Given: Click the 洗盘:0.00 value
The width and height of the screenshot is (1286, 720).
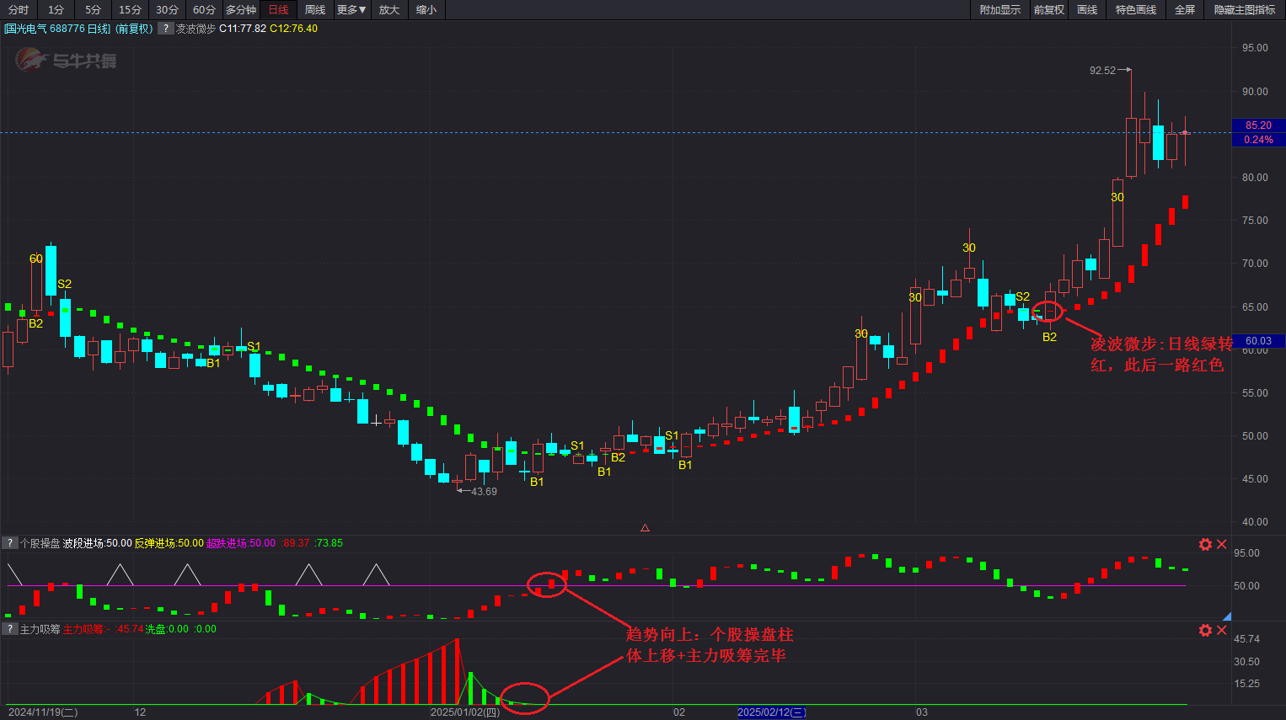Looking at the screenshot, I should [167, 629].
